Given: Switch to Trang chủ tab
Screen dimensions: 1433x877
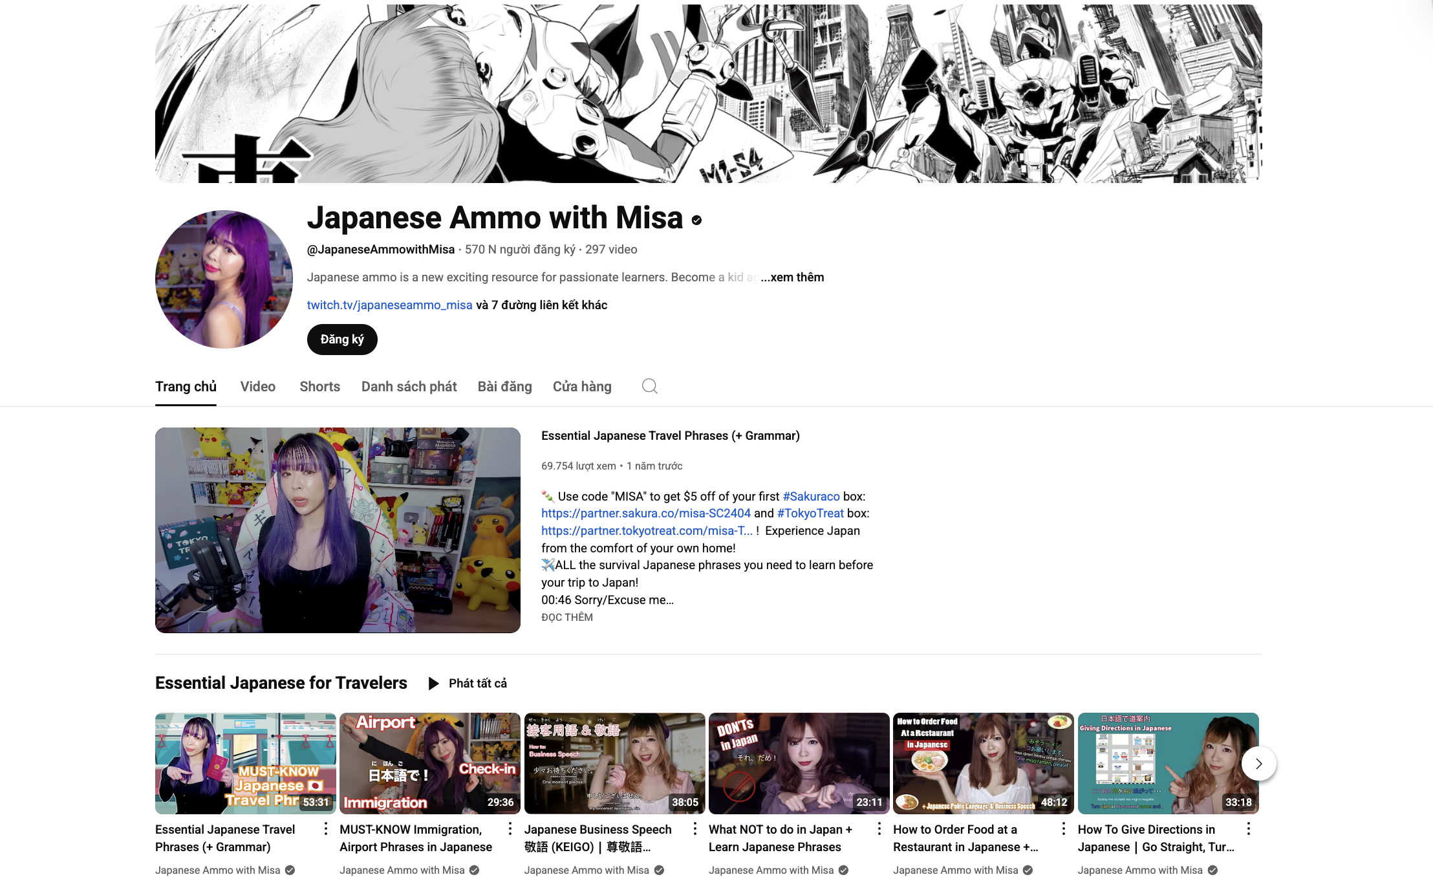Looking at the screenshot, I should pos(186,387).
